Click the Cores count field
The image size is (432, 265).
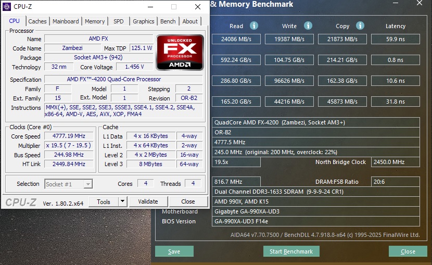click(x=145, y=183)
